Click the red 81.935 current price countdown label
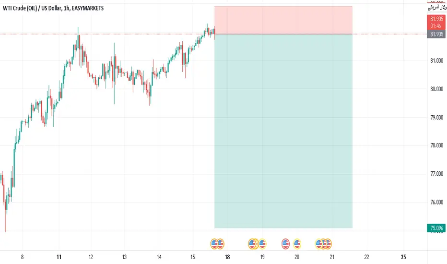This screenshot has height=264, width=447. pyautogui.click(x=436, y=22)
